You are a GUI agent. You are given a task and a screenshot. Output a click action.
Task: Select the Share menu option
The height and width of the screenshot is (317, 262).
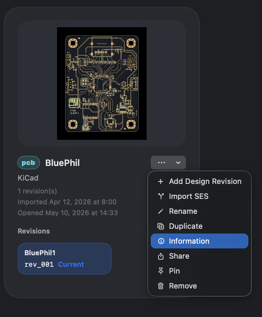pos(200,256)
